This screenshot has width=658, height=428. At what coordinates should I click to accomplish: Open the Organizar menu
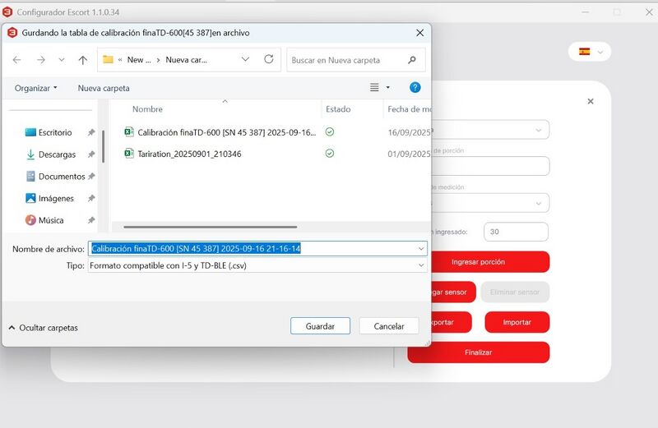tap(35, 88)
